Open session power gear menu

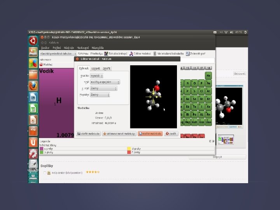coord(245,32)
